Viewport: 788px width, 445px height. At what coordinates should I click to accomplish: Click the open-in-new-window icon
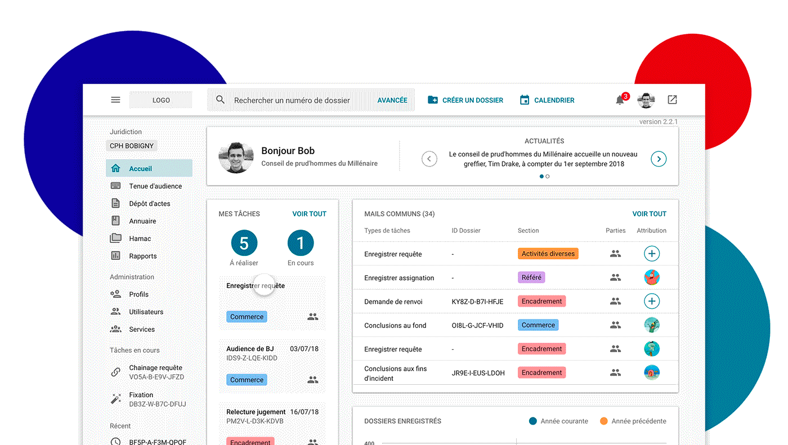[x=672, y=100]
